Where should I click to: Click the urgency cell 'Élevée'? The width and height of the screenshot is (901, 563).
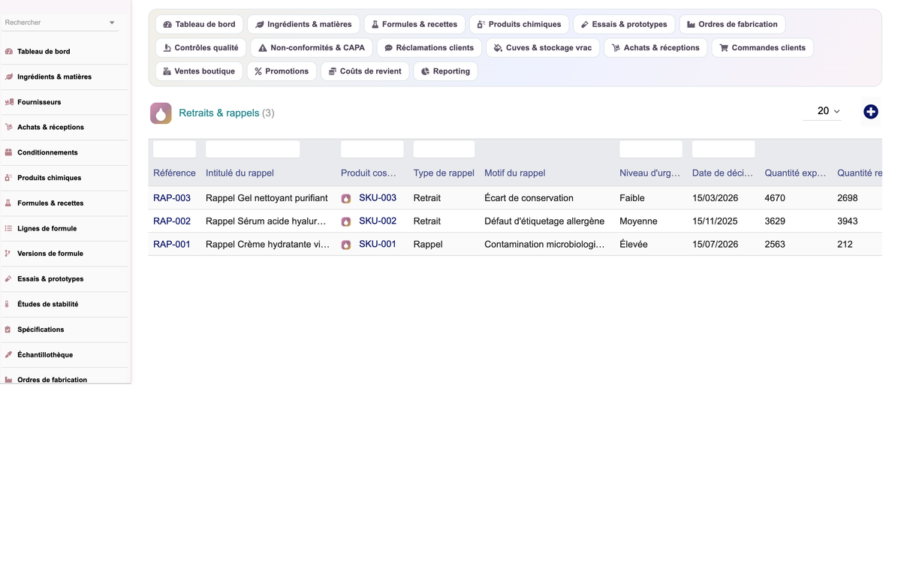click(x=634, y=244)
